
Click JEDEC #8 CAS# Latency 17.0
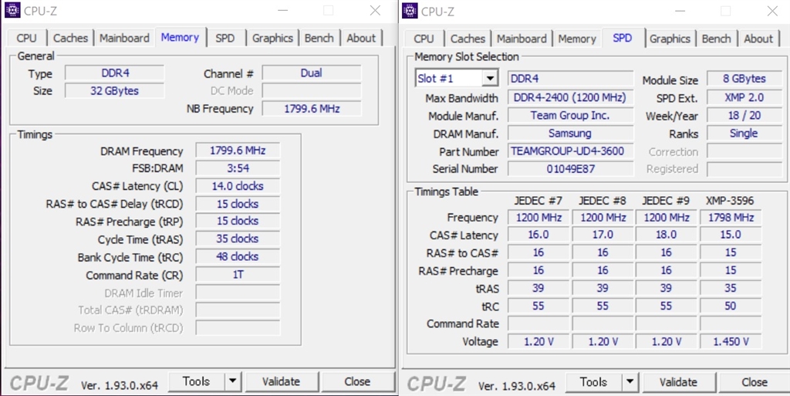coord(603,235)
